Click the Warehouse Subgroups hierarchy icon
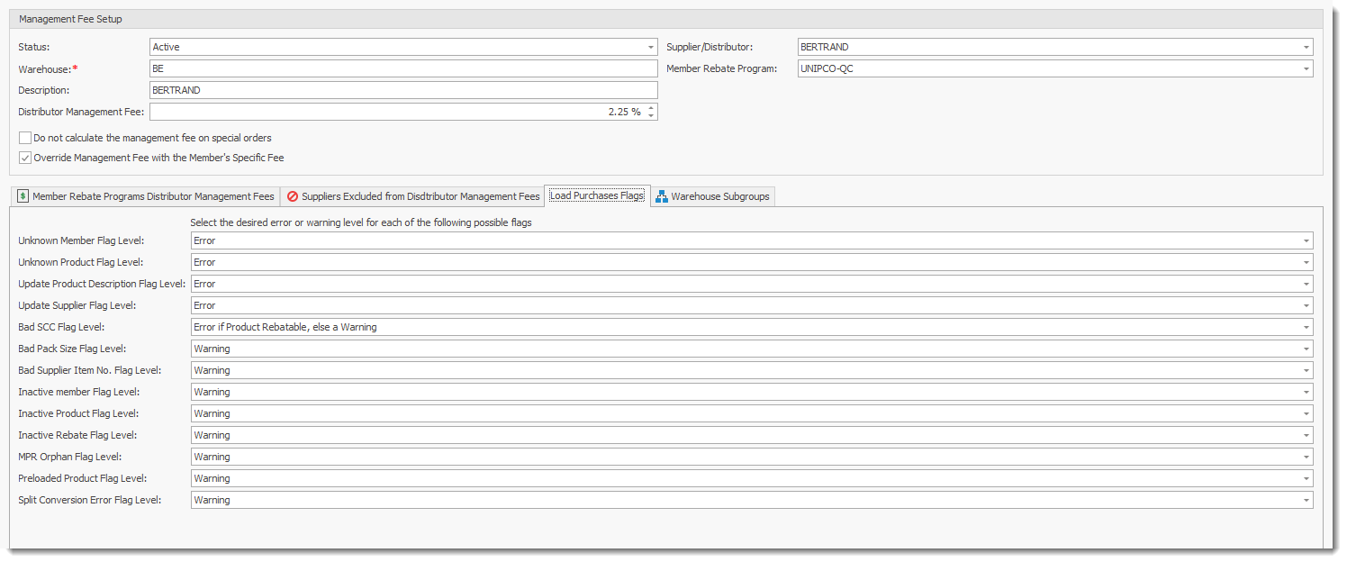The height and width of the screenshot is (562, 1347). click(x=661, y=196)
